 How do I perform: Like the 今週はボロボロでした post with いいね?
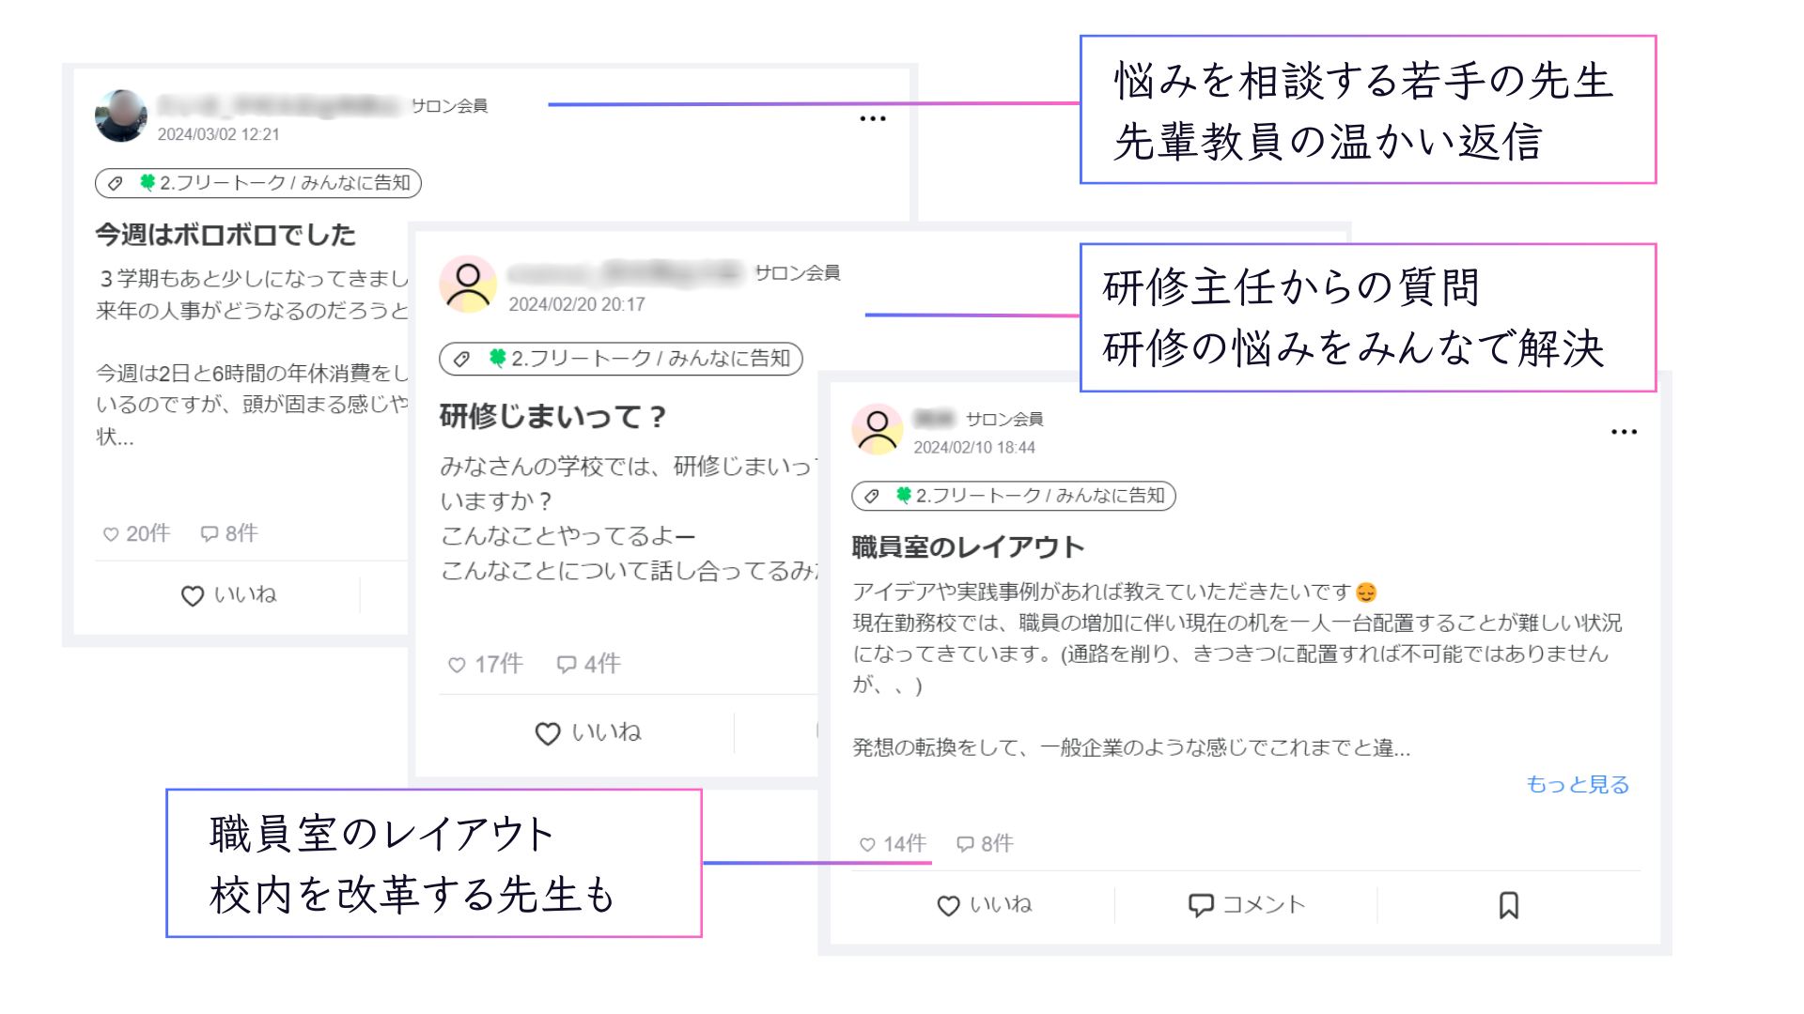[x=228, y=595]
